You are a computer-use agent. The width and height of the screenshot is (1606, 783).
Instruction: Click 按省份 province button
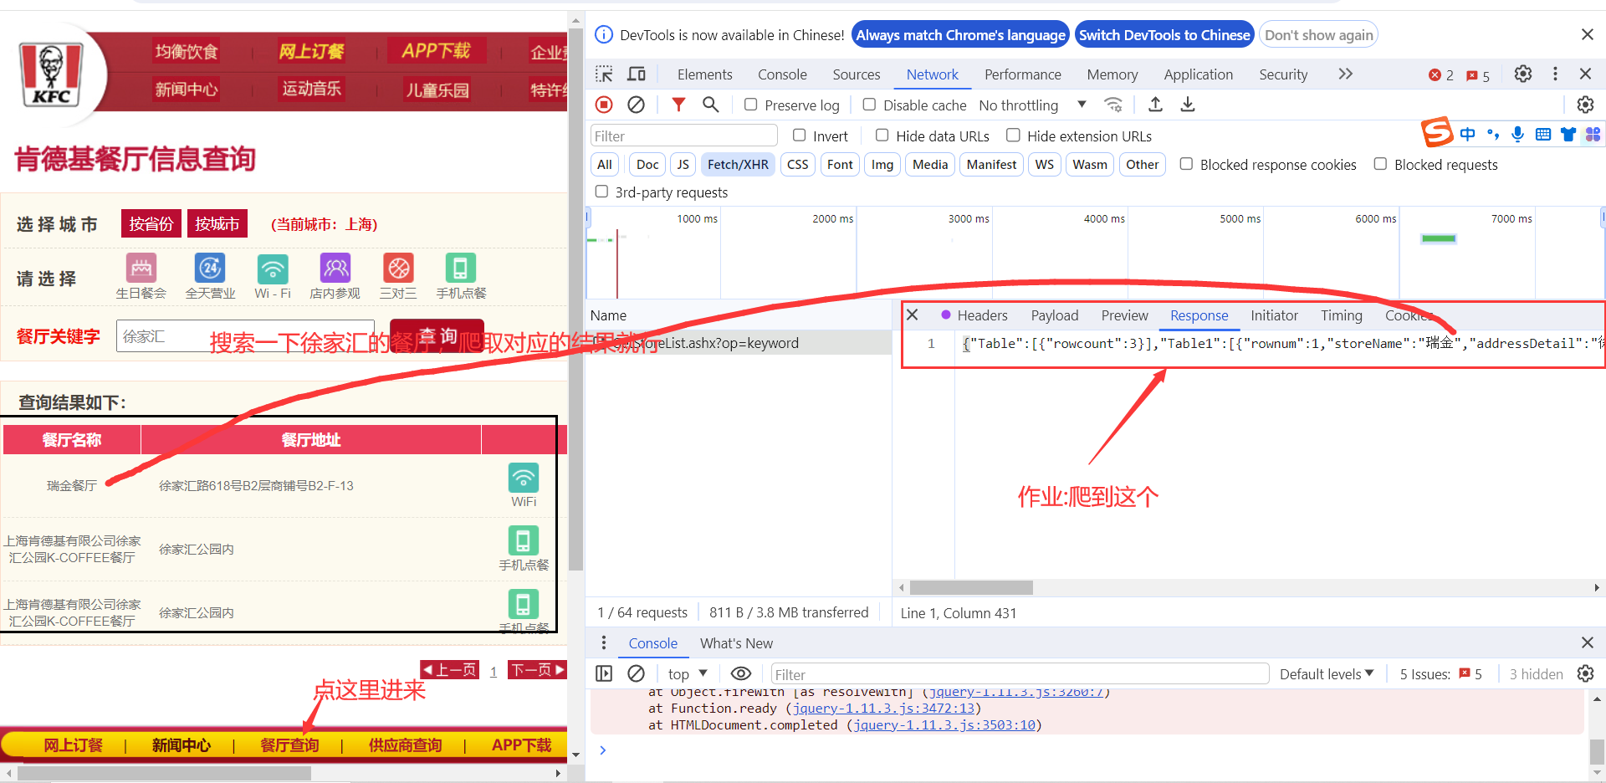coord(151,223)
